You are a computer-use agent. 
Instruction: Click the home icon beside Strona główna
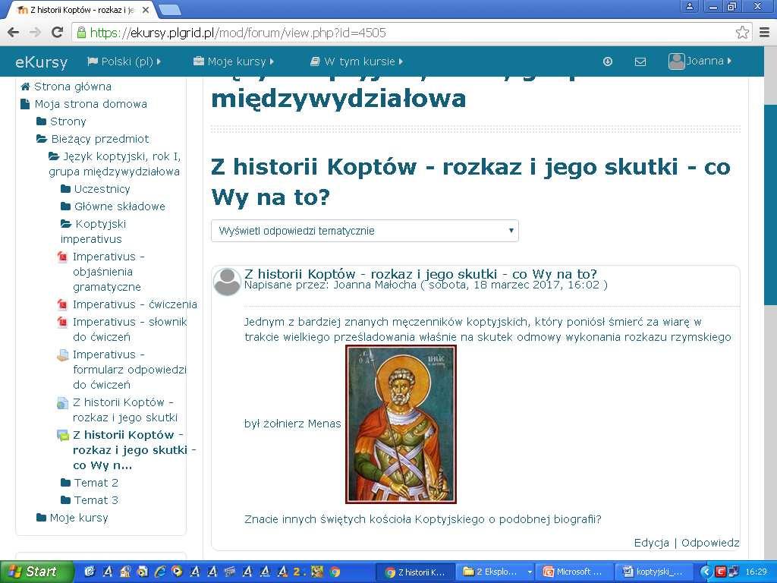point(25,87)
